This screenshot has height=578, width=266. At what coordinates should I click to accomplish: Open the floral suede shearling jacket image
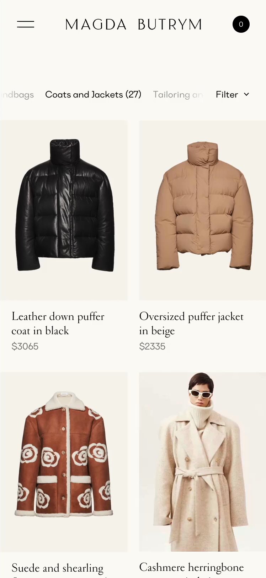coord(64,462)
